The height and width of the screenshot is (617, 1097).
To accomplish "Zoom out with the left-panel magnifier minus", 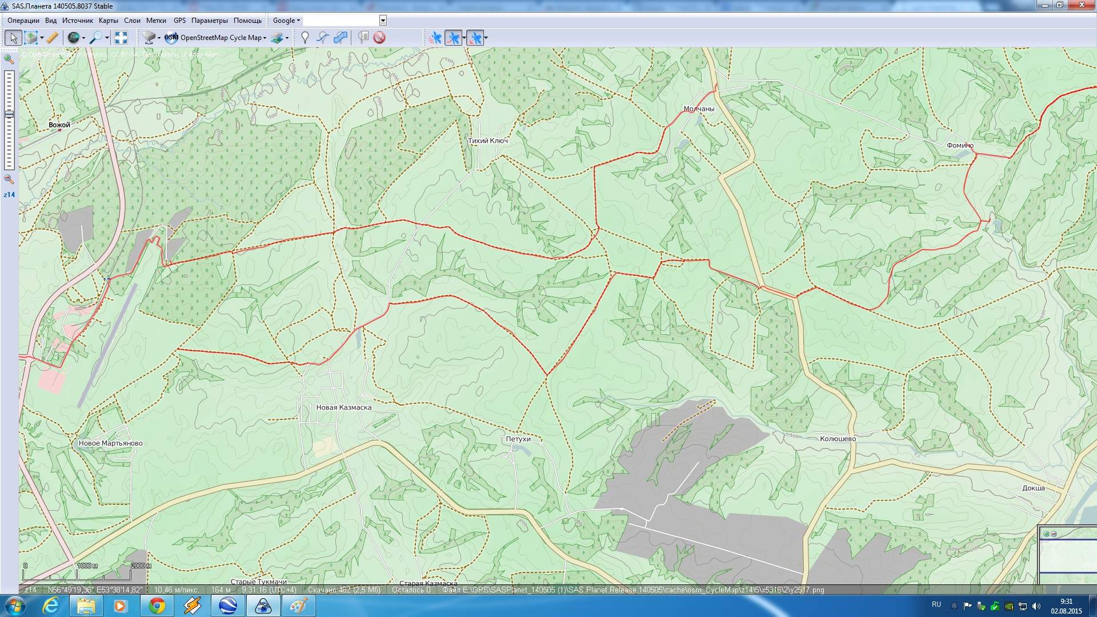I will [9, 179].
